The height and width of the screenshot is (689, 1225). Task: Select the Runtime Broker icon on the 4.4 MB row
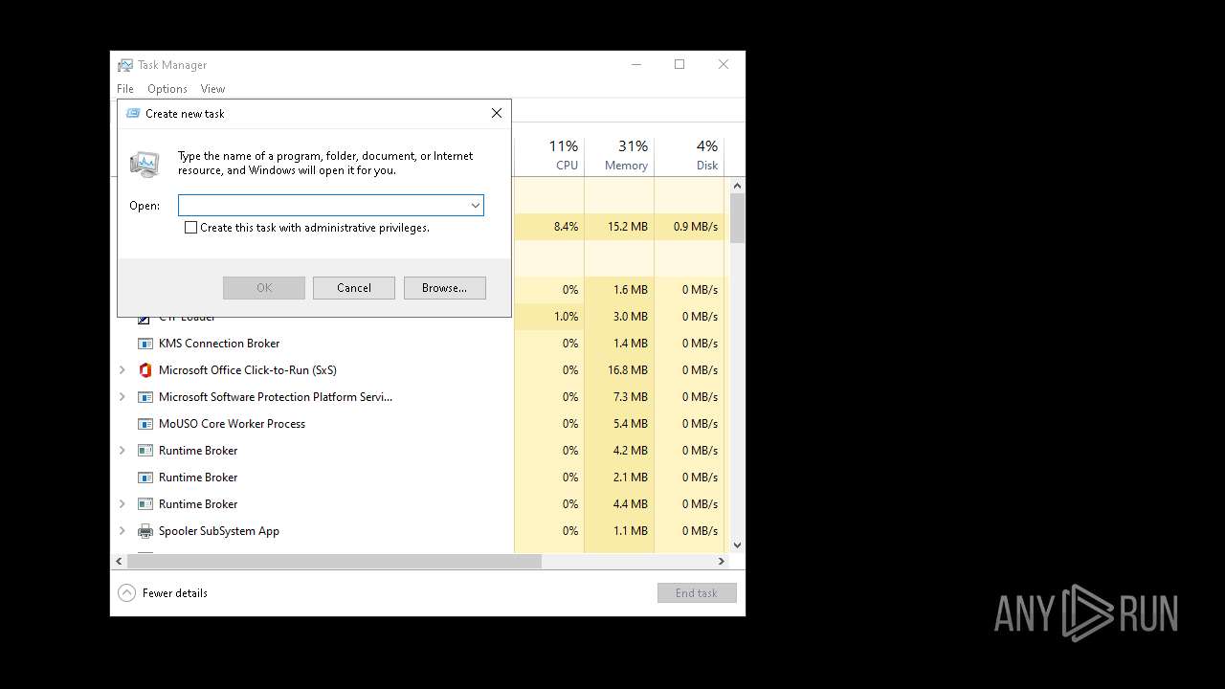pyautogui.click(x=145, y=504)
